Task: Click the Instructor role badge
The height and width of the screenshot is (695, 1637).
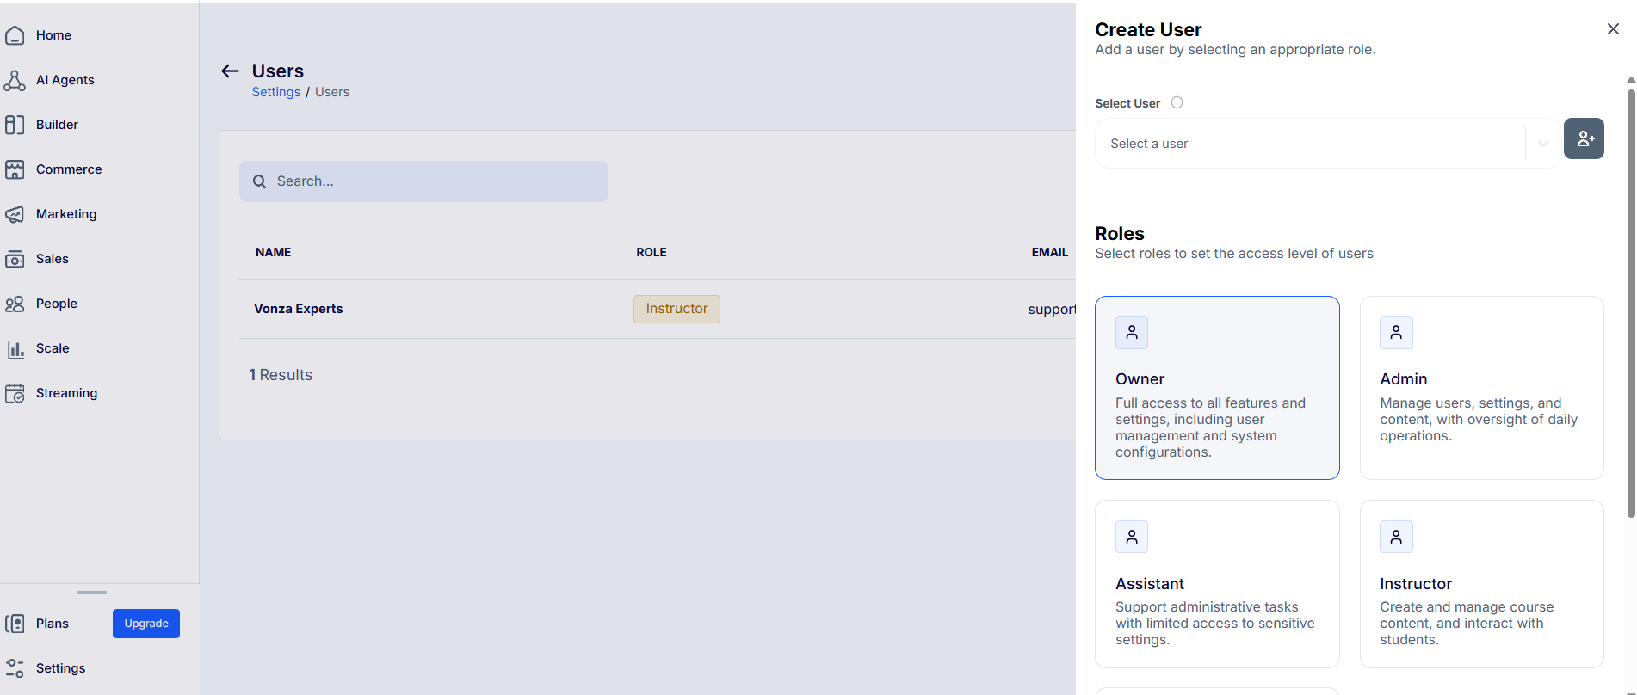Action: pos(676,309)
